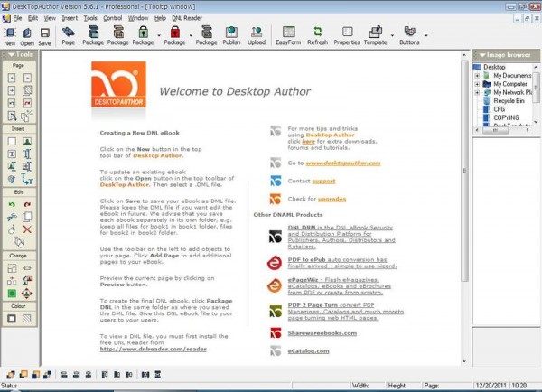Image resolution: width=542 pixels, height=392 pixels.
Task: Select the COPYING item in the image browser tree
Action: tap(506, 118)
